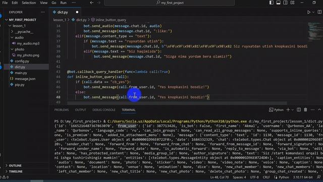Change UTF-8 encoding in status bar
The height and width of the screenshot is (182, 323).
point(254,177)
